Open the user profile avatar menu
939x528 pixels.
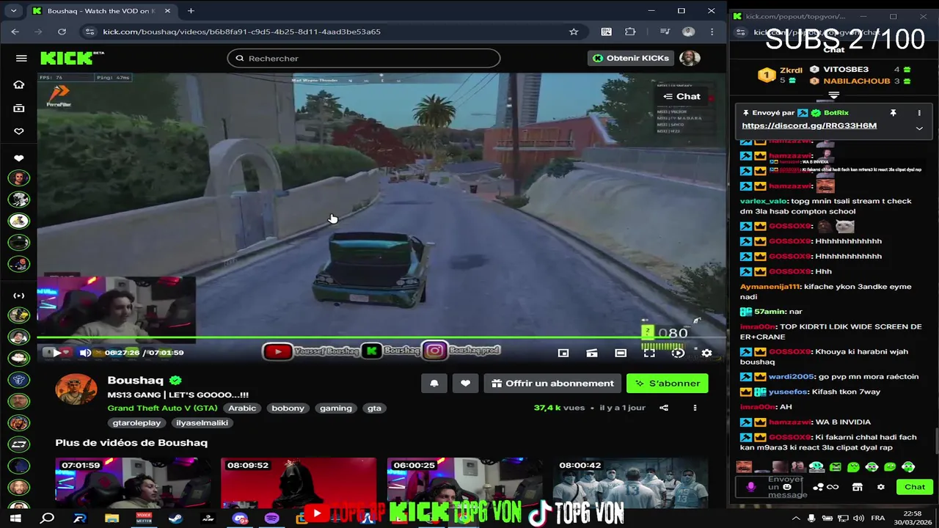point(690,58)
